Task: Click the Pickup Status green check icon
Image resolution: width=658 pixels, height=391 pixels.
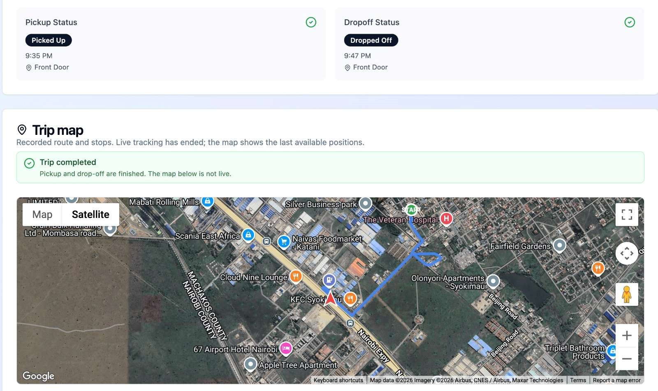Action: (311, 22)
